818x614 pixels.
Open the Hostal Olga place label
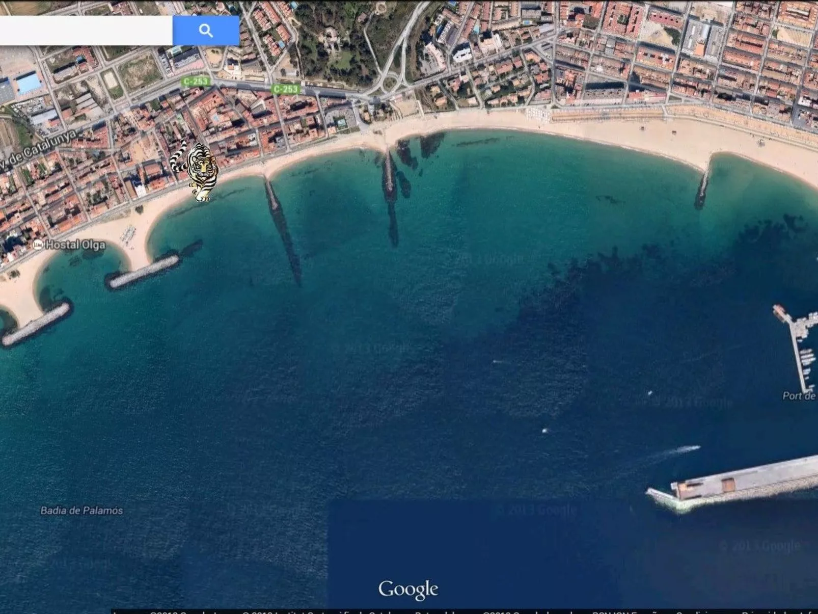75,245
